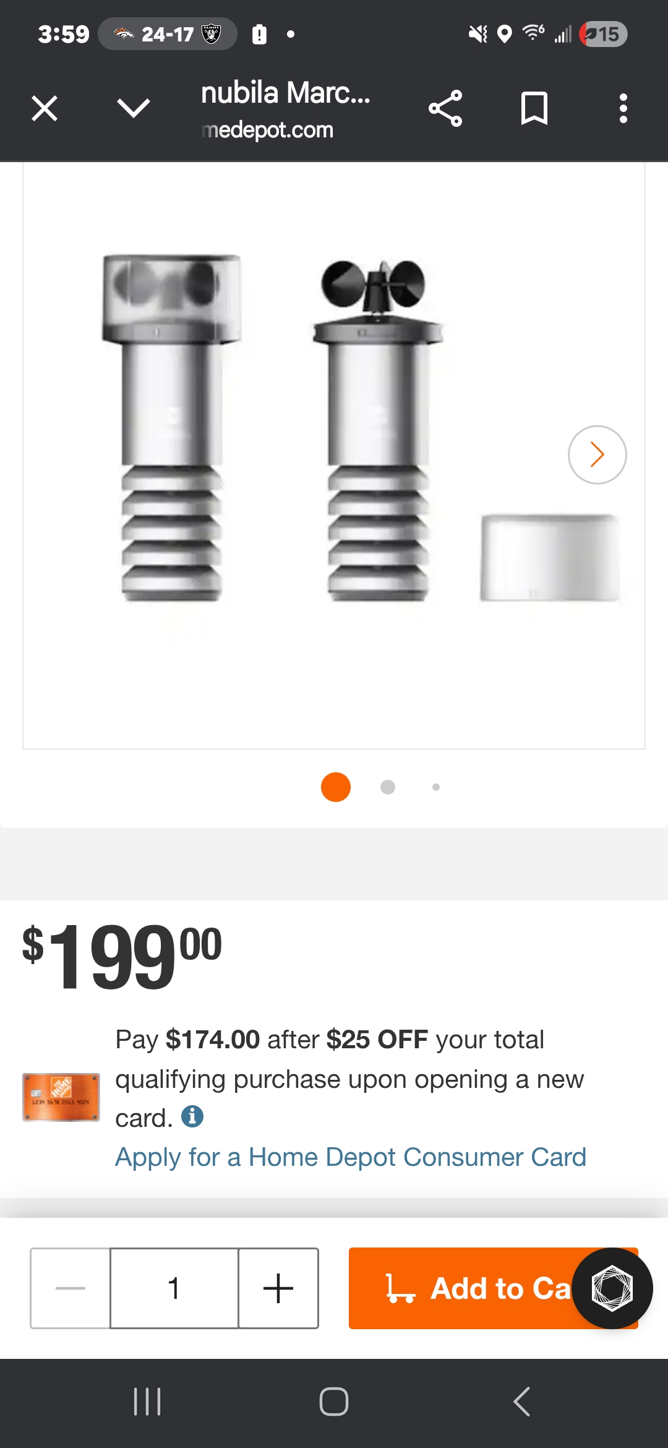Tap the share icon
The height and width of the screenshot is (1448, 668).
pyautogui.click(x=445, y=109)
